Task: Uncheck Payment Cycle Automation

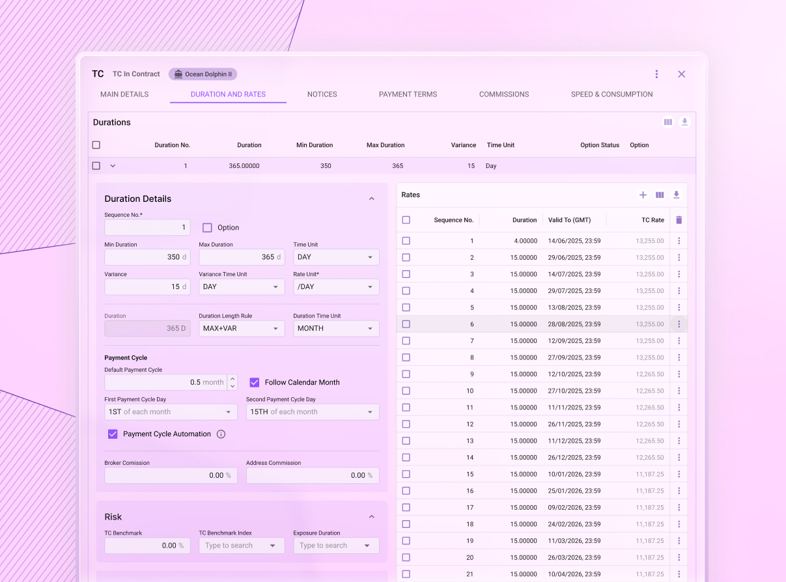Action: click(x=113, y=434)
